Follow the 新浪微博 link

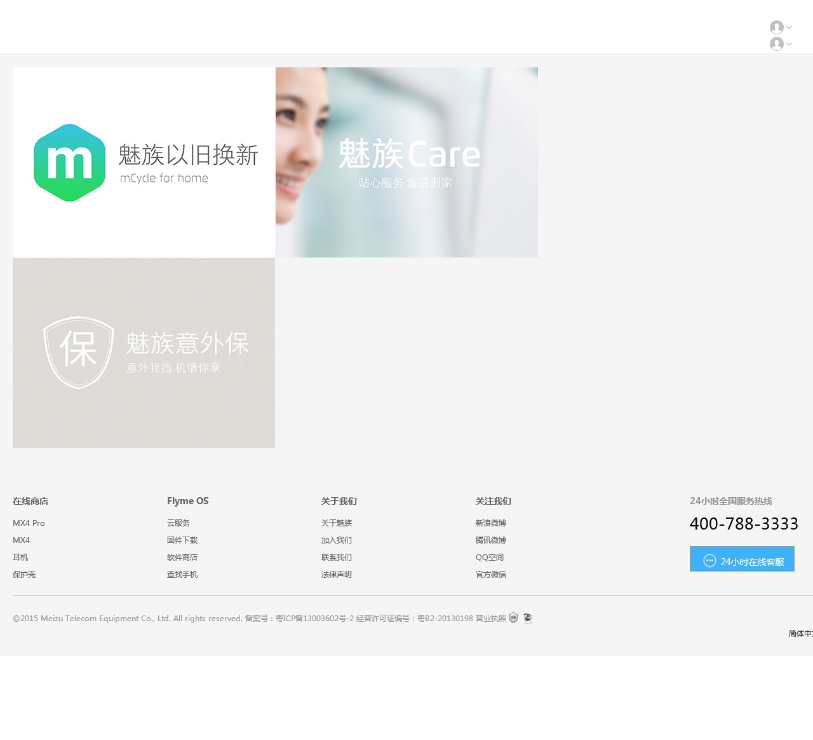click(x=491, y=523)
